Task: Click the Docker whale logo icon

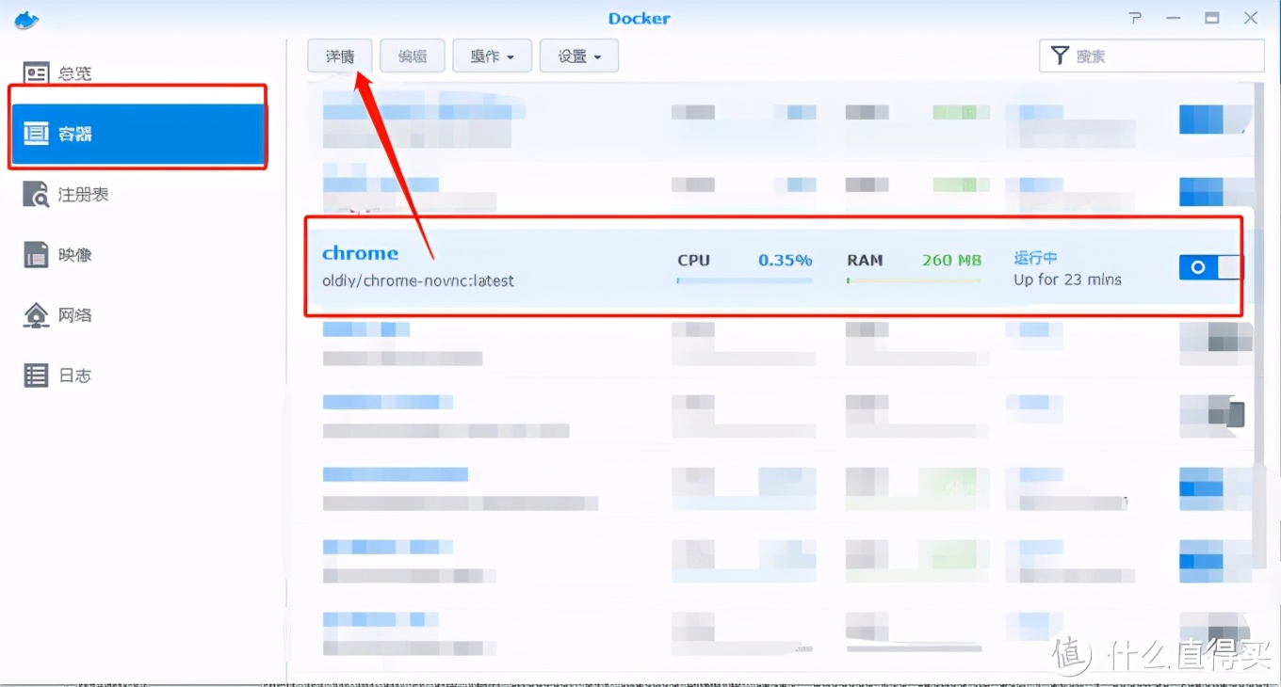Action: pos(27,20)
